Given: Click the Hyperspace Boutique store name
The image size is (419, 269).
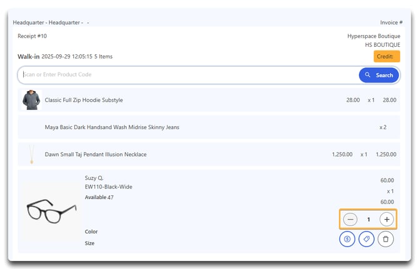Looking at the screenshot, I should [373, 36].
